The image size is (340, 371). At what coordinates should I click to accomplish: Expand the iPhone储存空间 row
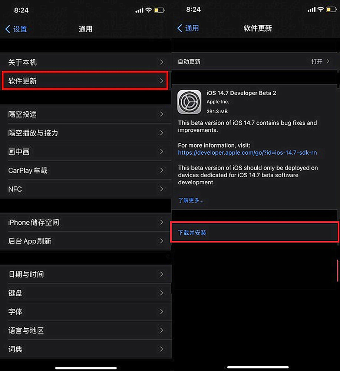pos(86,222)
